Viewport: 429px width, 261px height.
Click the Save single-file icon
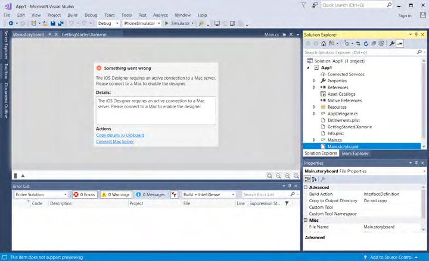point(53,23)
